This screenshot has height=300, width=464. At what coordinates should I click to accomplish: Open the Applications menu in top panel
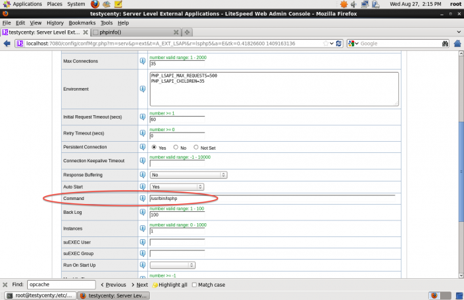pos(23,4)
